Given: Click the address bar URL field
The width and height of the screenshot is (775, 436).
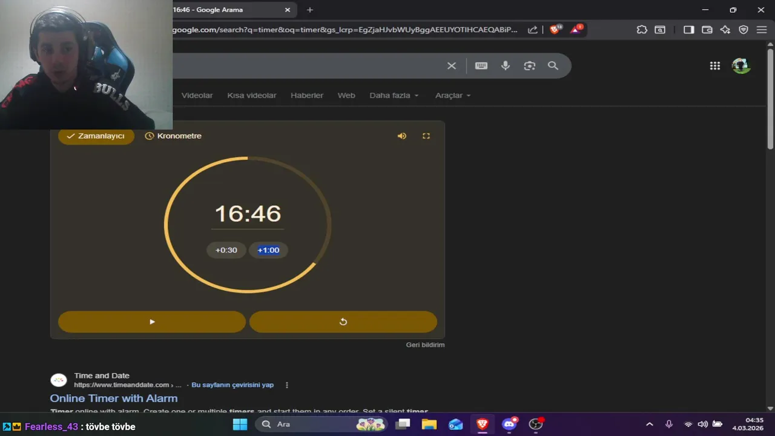Looking at the screenshot, I should coord(345,30).
